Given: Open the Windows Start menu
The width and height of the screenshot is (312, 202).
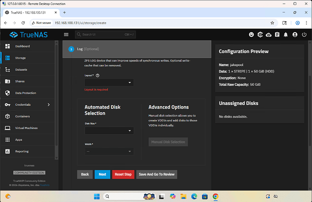Looking at the screenshot, I should [x=96, y=196].
